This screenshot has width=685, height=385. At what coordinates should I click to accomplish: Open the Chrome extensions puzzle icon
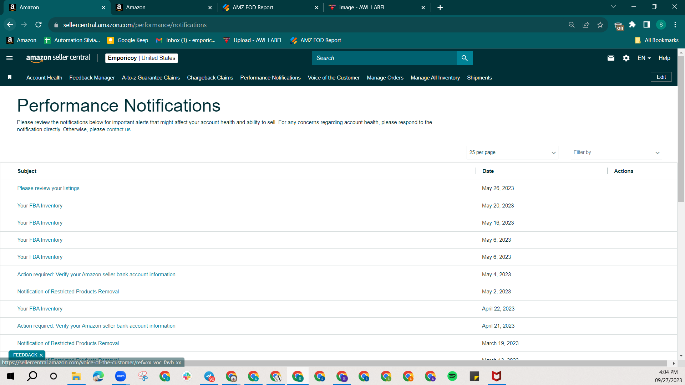[x=632, y=25]
